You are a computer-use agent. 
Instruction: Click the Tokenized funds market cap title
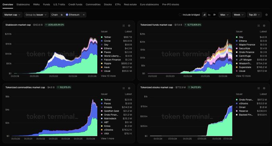pos(156,25)
